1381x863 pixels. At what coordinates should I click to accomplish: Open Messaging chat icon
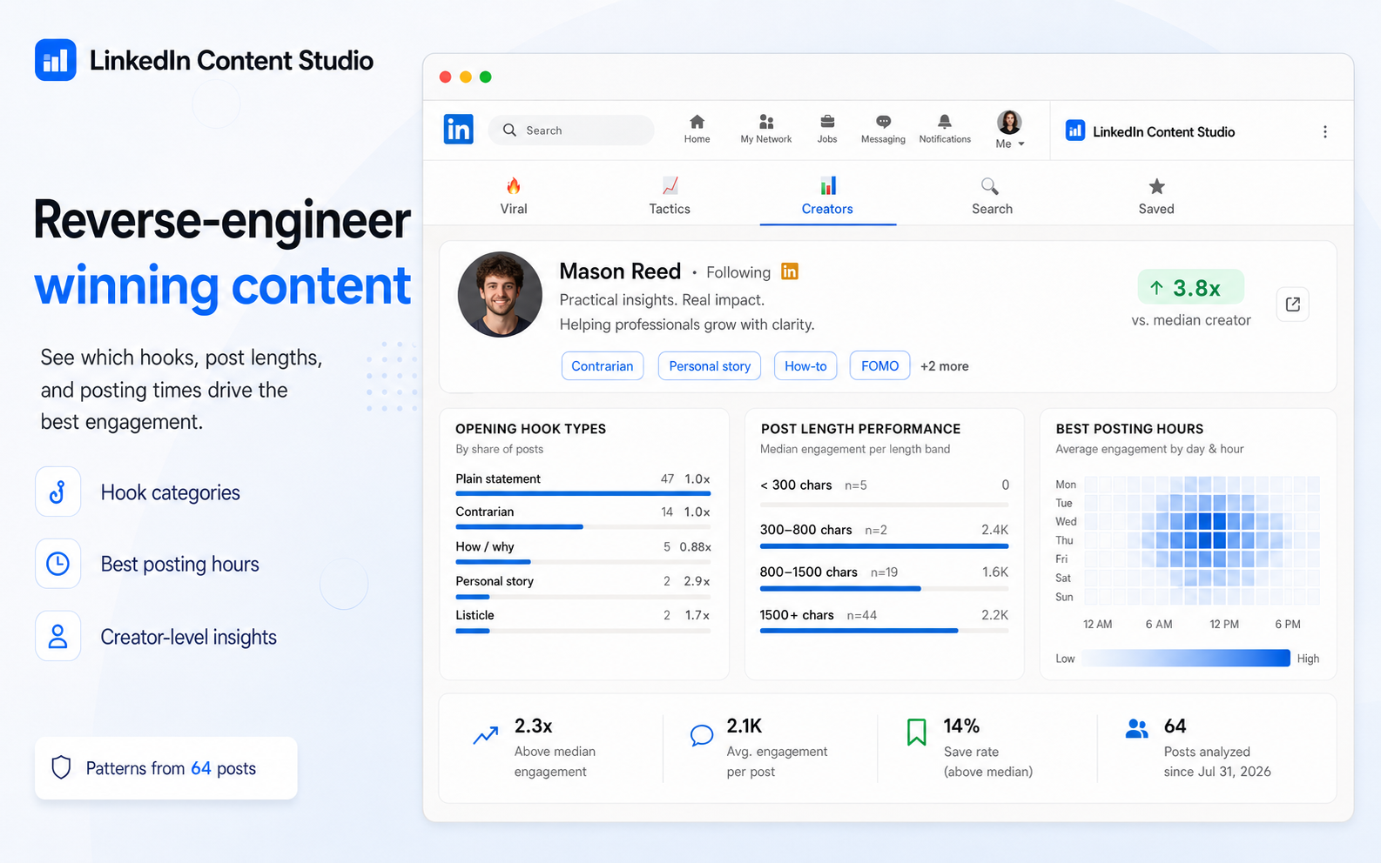pyautogui.click(x=883, y=122)
